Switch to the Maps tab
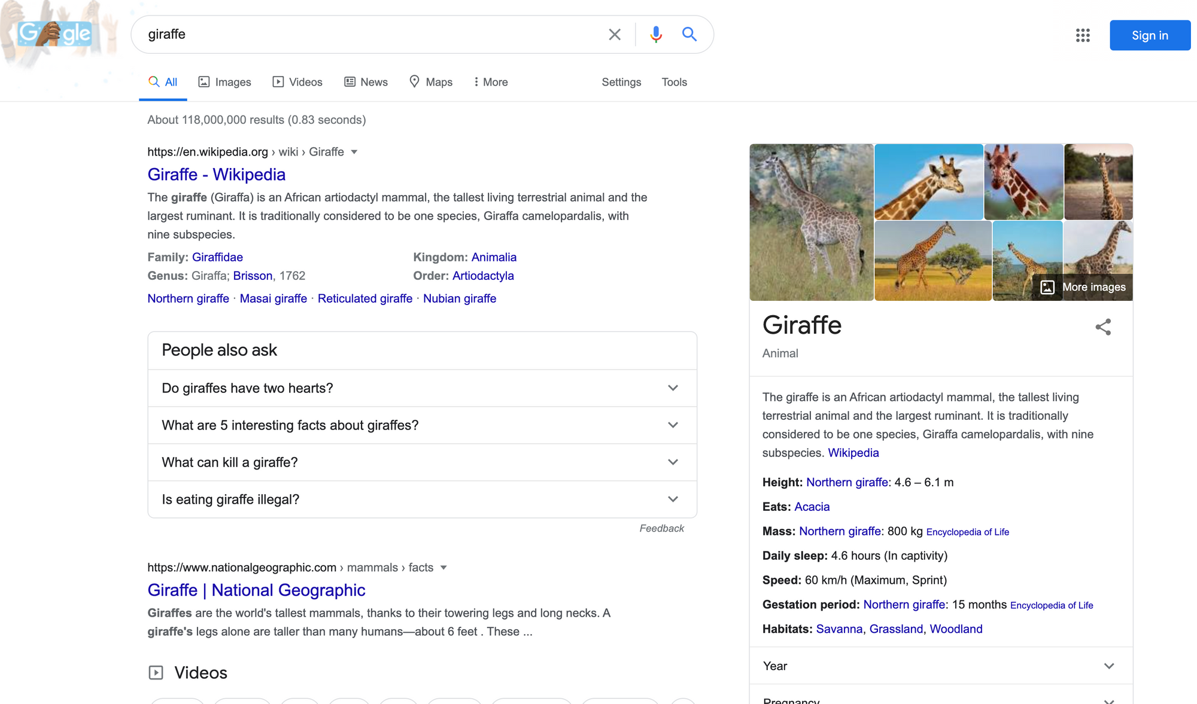 431,82
